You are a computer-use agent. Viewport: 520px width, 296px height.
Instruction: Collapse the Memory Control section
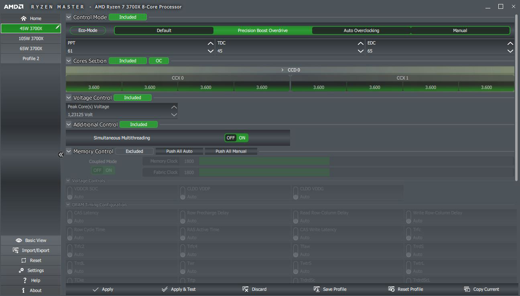click(x=69, y=151)
